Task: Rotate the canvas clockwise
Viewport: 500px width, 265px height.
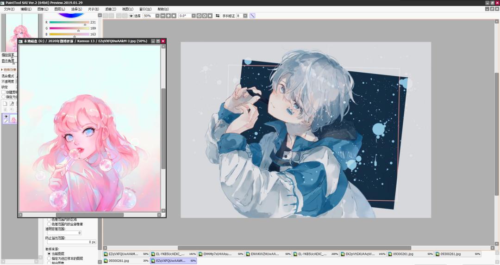Action: (205, 16)
